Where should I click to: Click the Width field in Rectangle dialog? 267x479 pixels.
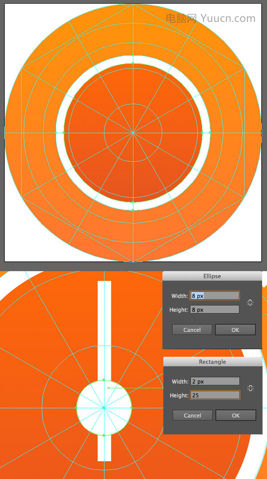click(x=215, y=381)
